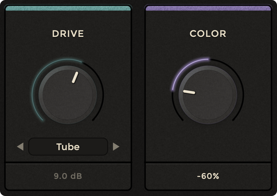Toggle the Drive section by clicking its teal header bar
277x196 pixels.
coord(68,8)
